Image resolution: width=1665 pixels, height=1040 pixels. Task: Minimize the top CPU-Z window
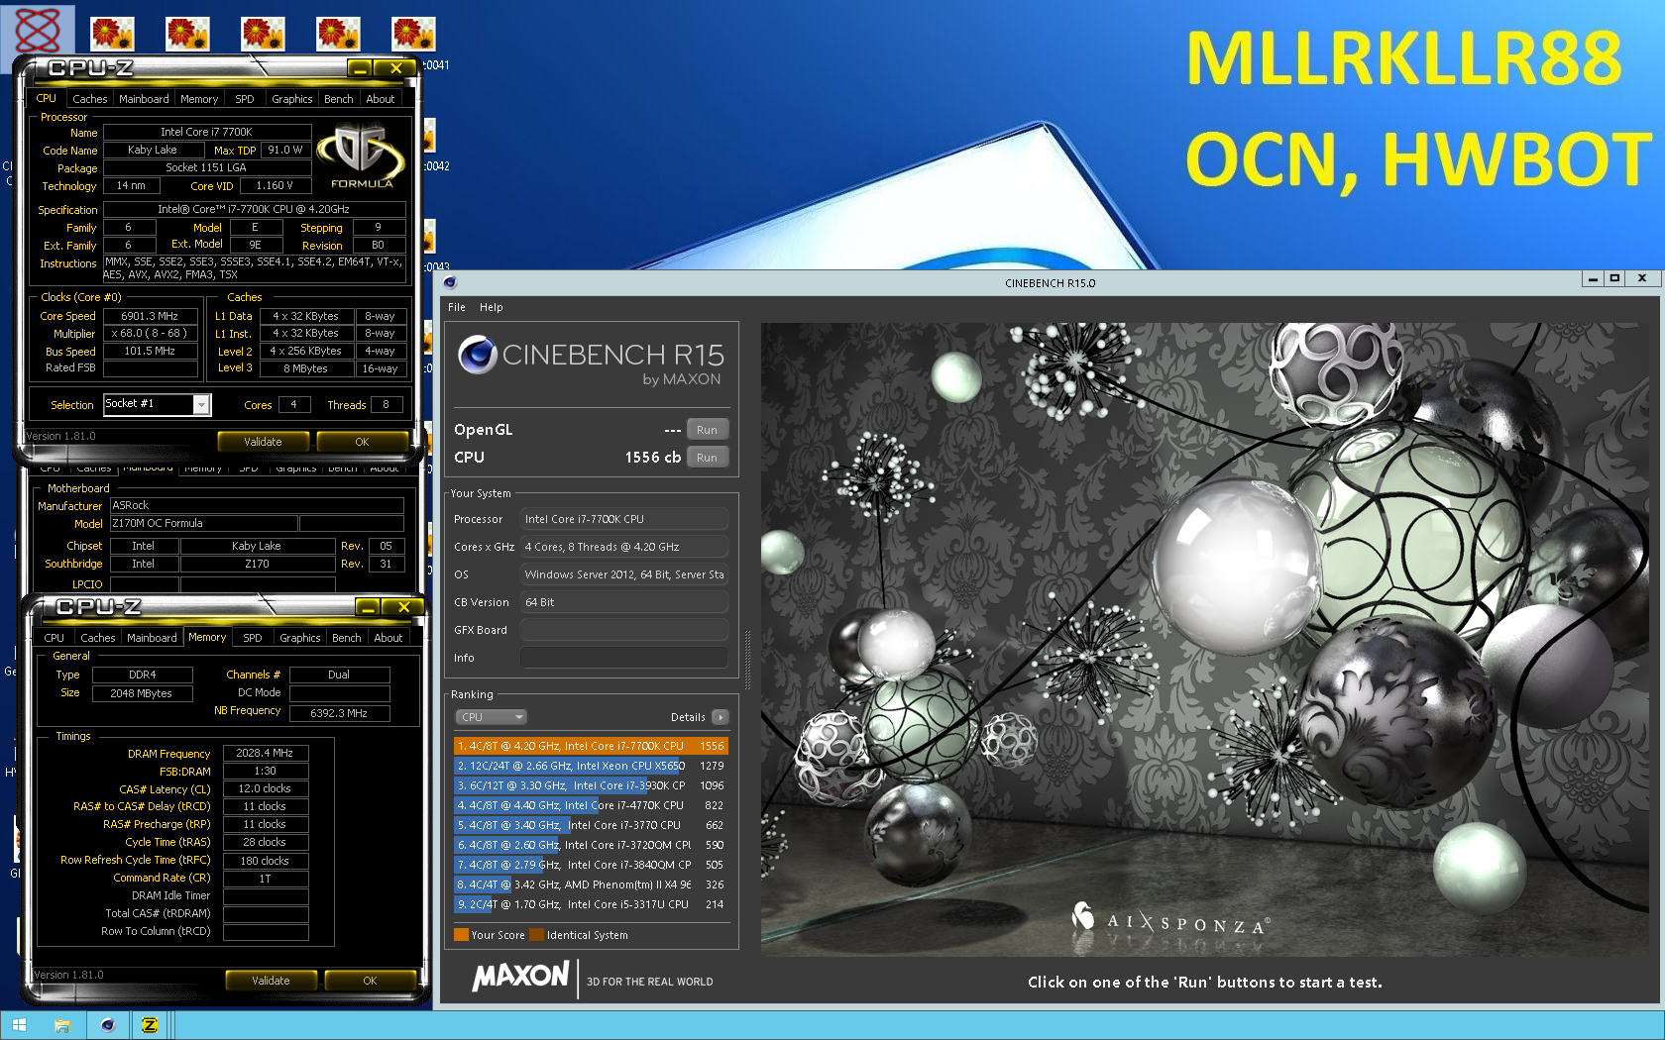tap(360, 68)
